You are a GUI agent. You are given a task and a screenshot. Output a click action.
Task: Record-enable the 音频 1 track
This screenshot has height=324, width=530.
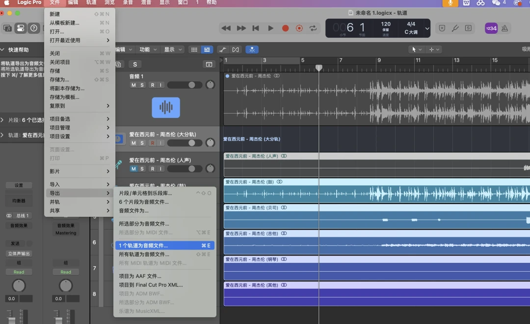click(153, 85)
